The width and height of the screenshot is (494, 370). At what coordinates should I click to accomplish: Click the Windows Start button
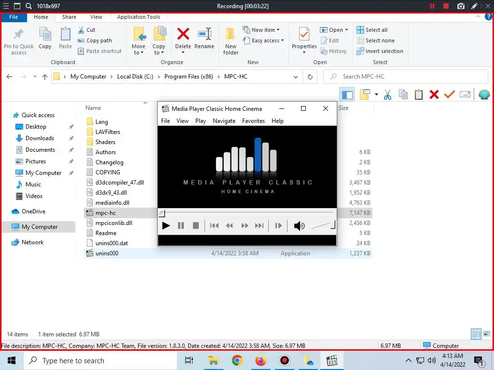tap(12, 360)
